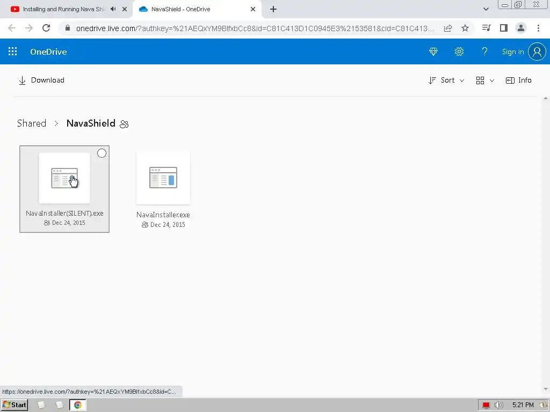The width and height of the screenshot is (550, 412).
Task: Click scrollbar down arrow
Action: click(546, 389)
